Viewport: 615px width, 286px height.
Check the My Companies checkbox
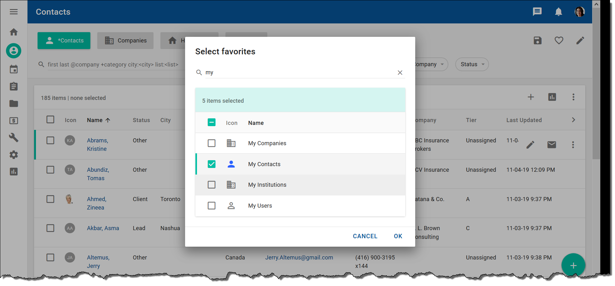[x=212, y=143]
